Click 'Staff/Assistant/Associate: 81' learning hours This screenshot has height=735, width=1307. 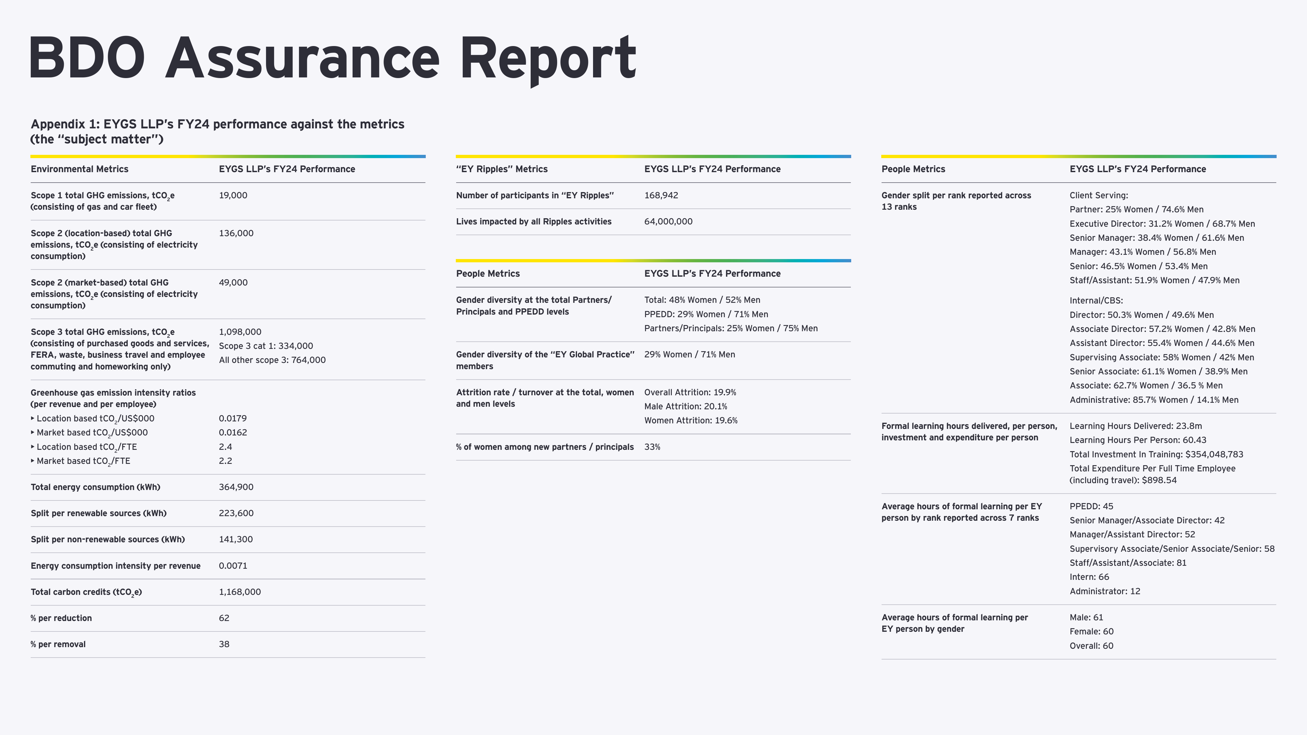tap(1128, 563)
